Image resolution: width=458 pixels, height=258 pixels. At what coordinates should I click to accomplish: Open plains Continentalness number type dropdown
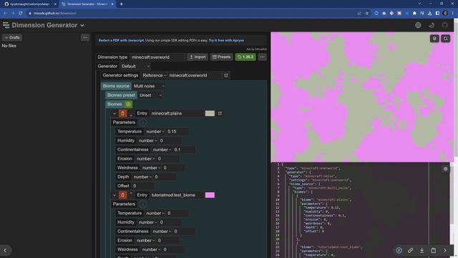click(162, 150)
